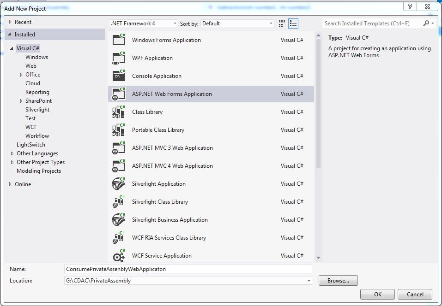The width and height of the screenshot is (442, 306).
Task: Select 'Portable Class Library' template name
Action: click(158, 130)
